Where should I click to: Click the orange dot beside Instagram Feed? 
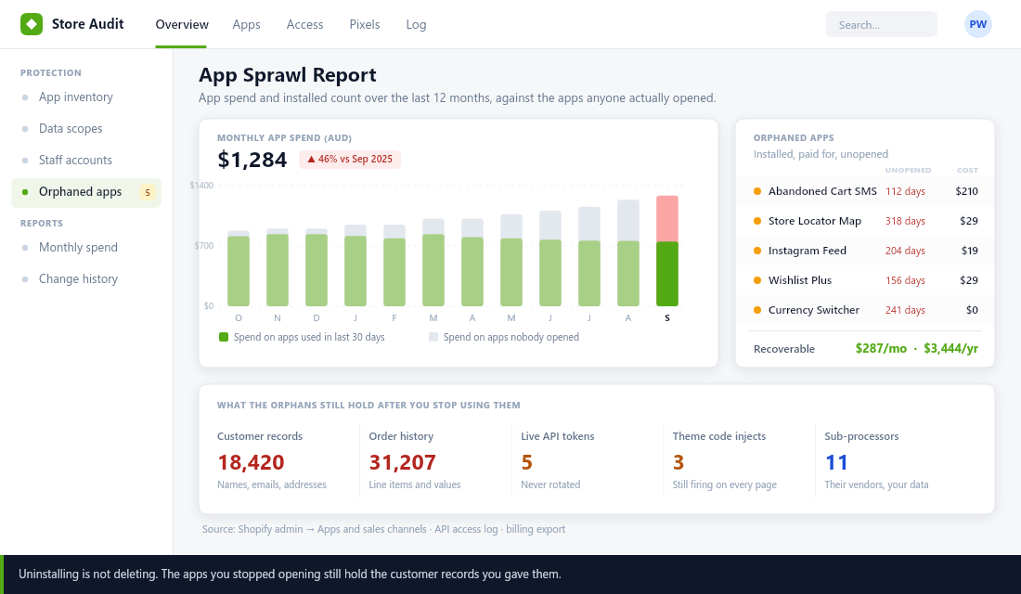757,251
